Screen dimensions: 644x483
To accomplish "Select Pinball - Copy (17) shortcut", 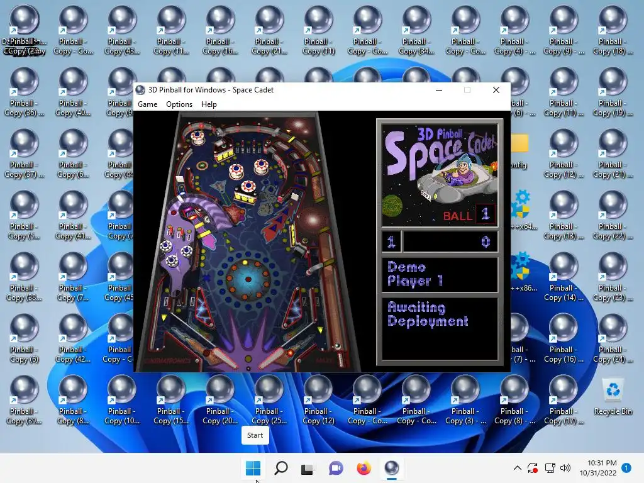I will tap(563, 399).
